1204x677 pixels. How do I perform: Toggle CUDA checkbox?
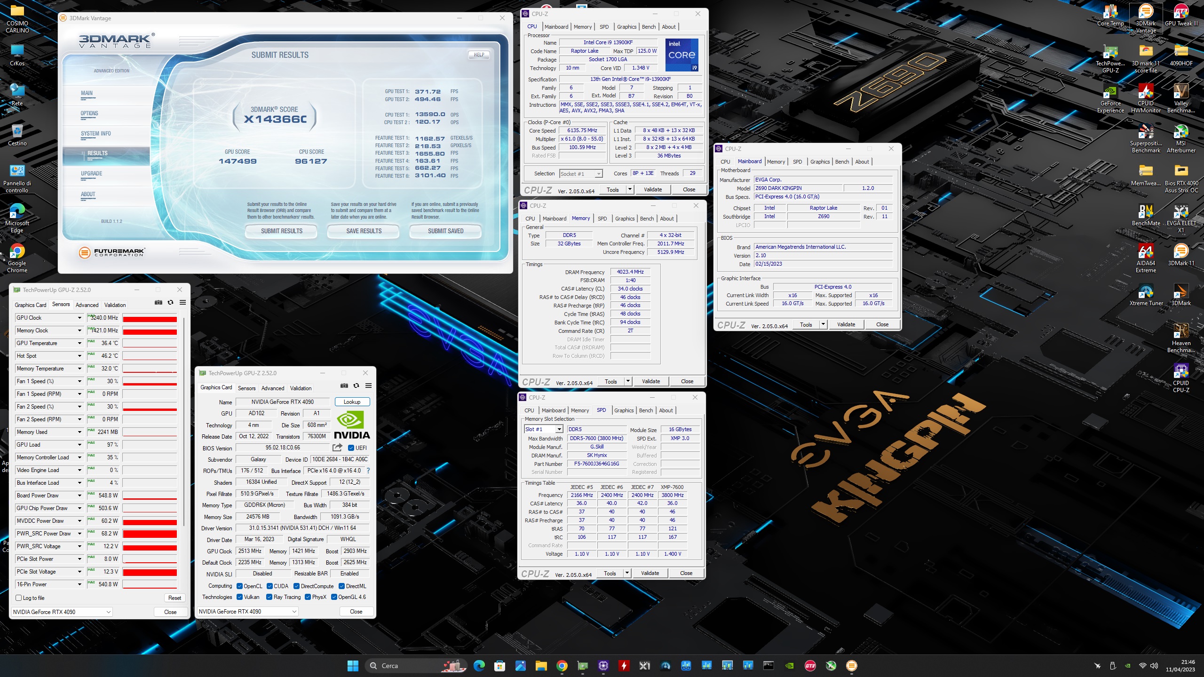[x=270, y=586]
